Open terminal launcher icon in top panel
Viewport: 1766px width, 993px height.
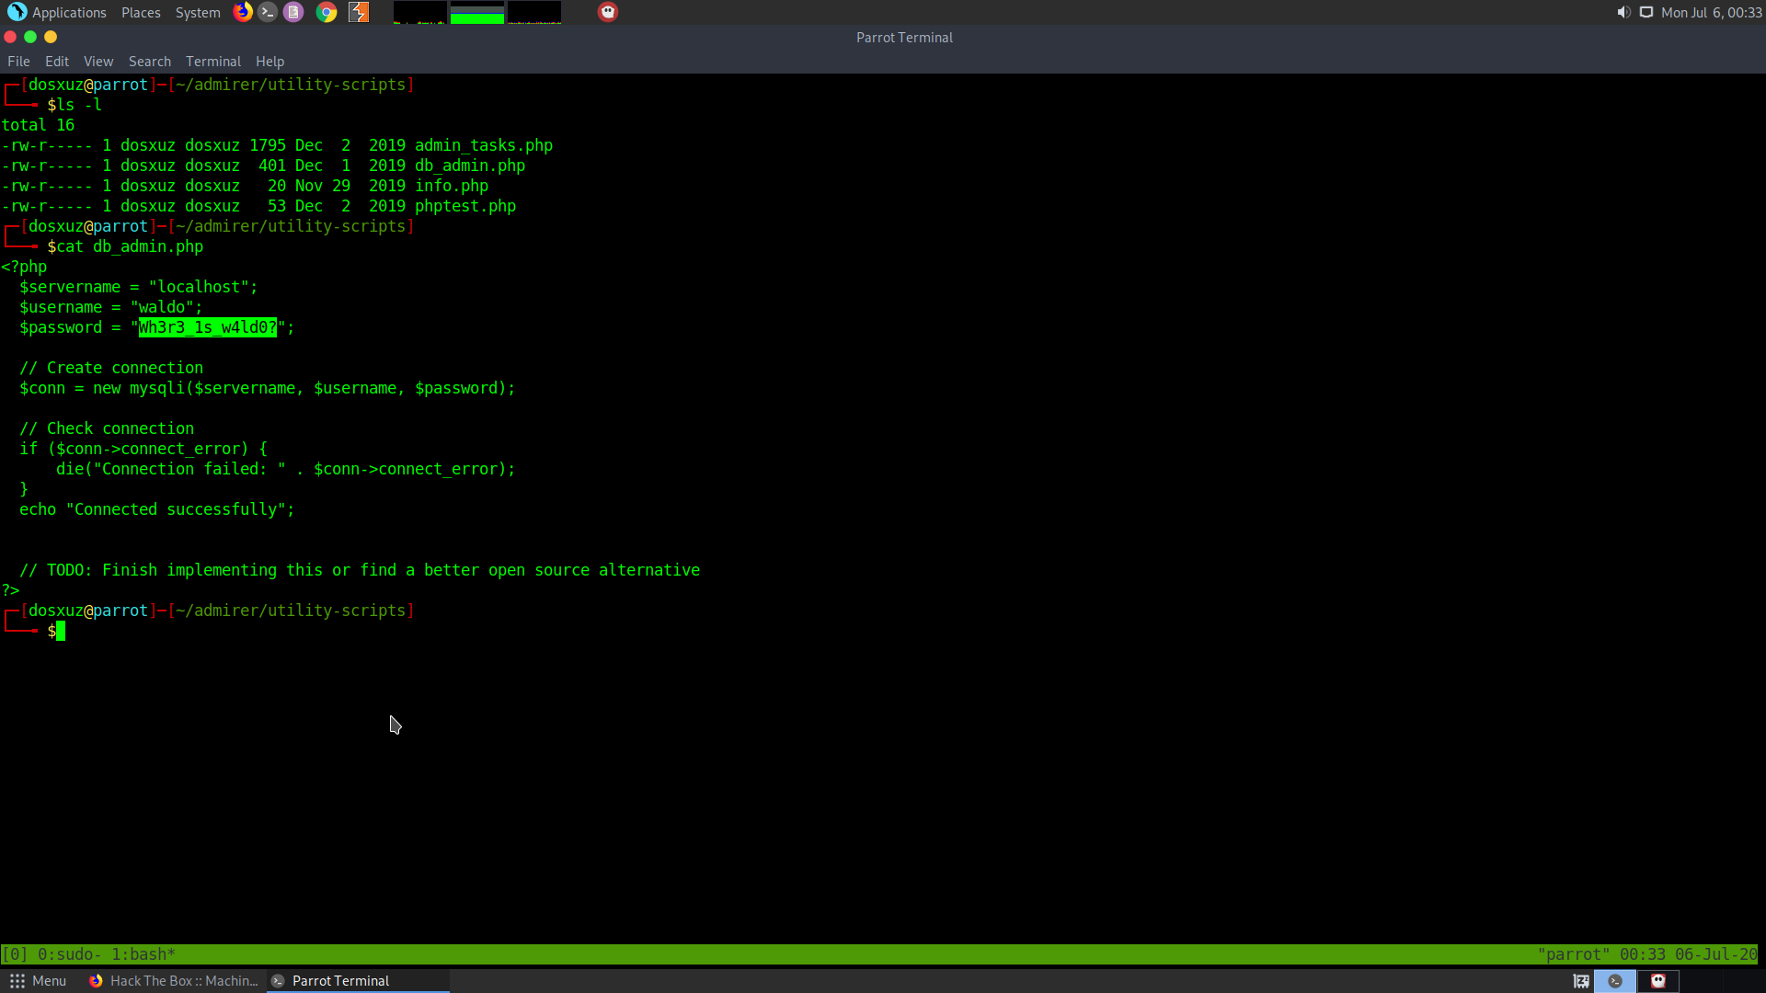[268, 12]
